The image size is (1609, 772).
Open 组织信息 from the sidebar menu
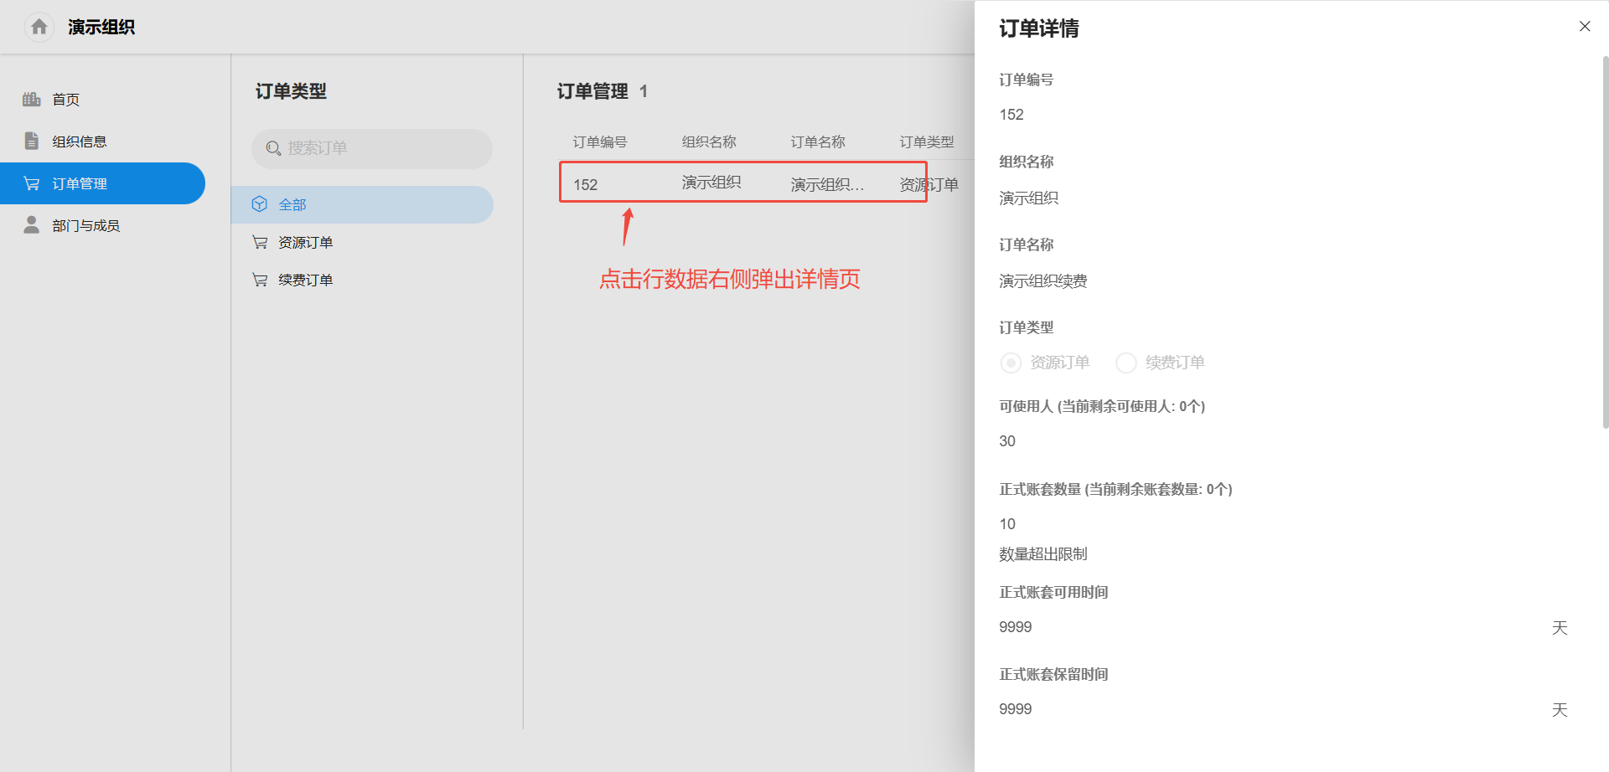(x=80, y=141)
